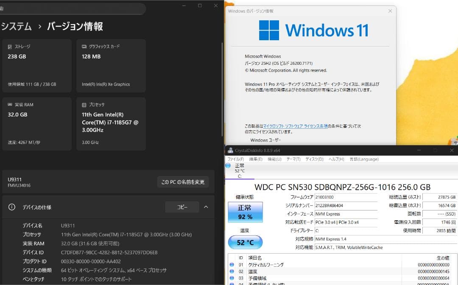The height and width of the screenshot is (285, 458).
Task: Click the ファームウェア field value 21003100
Action: [346, 197]
